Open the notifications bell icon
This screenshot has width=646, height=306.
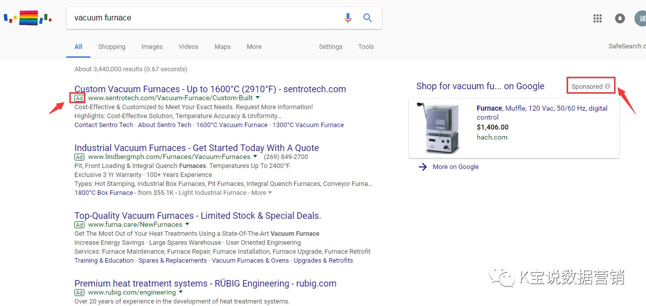click(620, 18)
